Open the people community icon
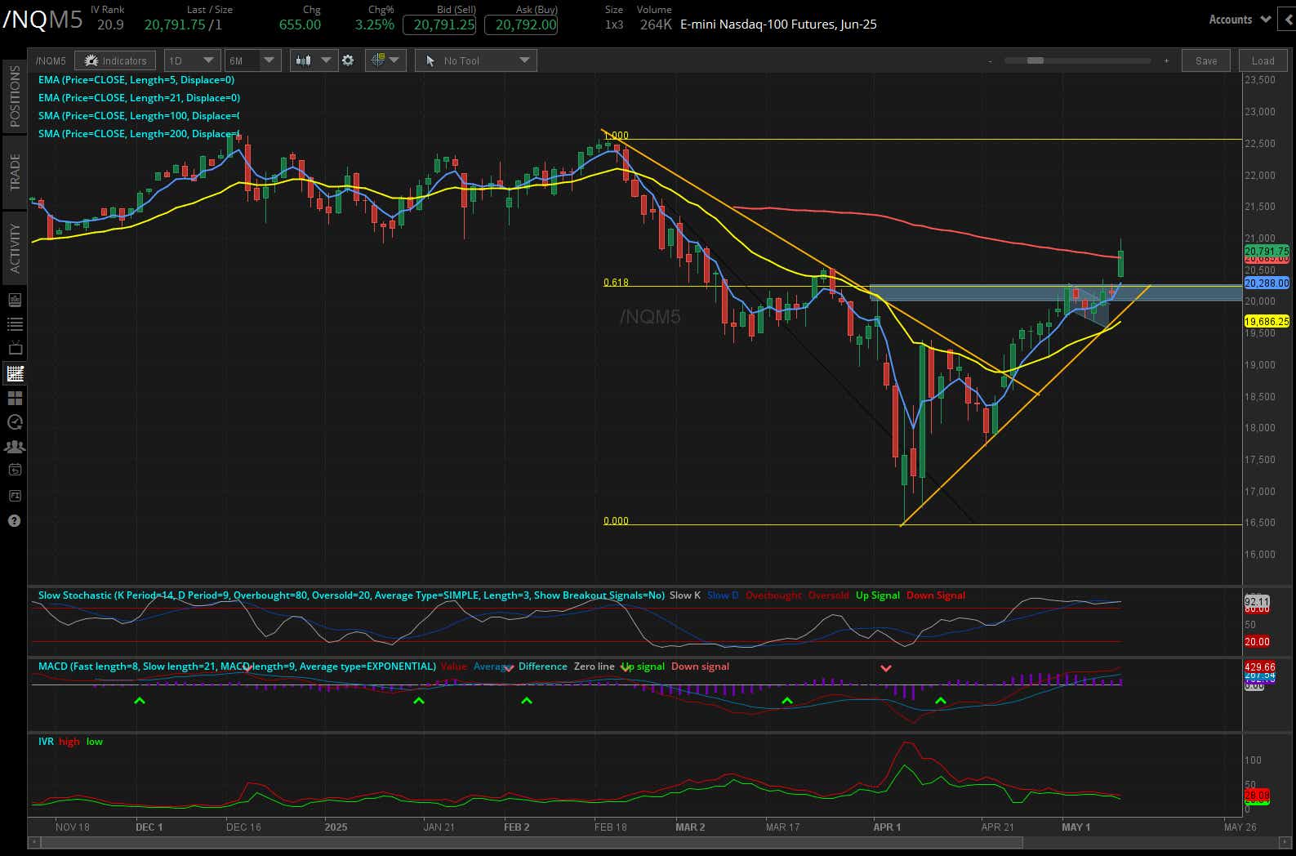 pyautogui.click(x=15, y=447)
